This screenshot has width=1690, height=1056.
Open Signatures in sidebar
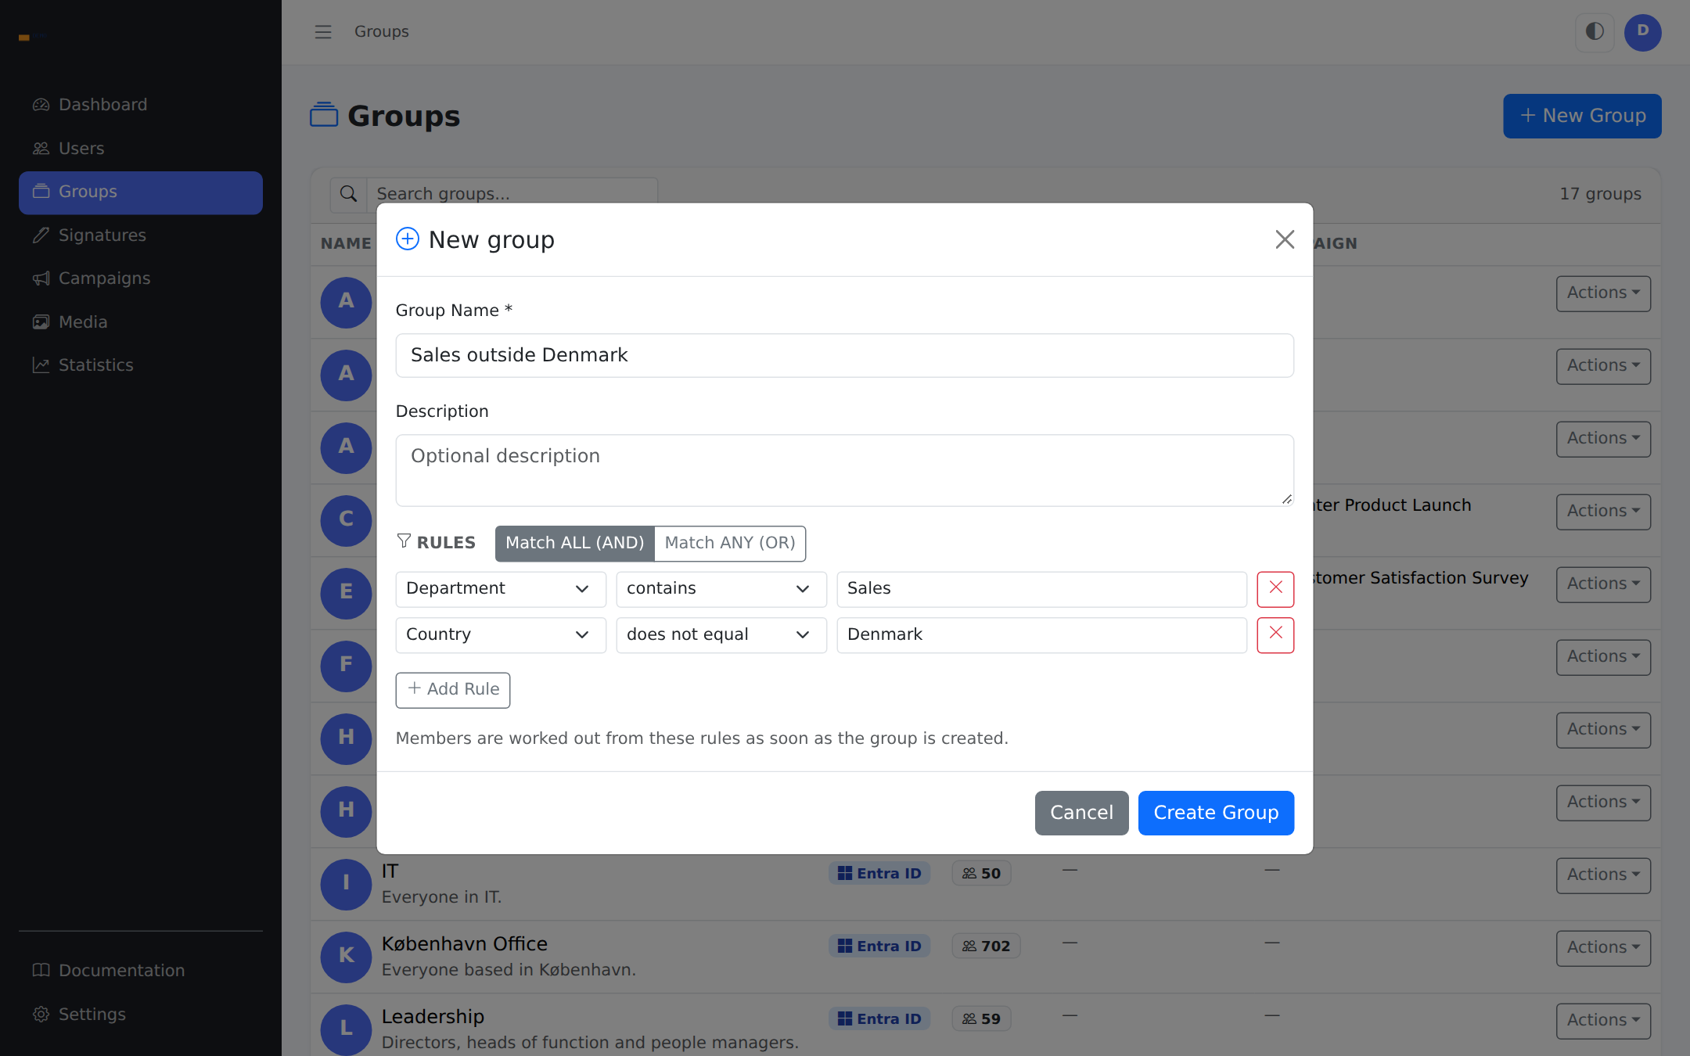tap(141, 235)
